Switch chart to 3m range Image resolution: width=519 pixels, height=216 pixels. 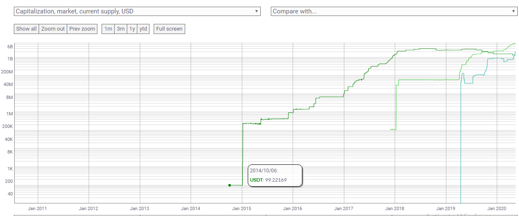121,29
